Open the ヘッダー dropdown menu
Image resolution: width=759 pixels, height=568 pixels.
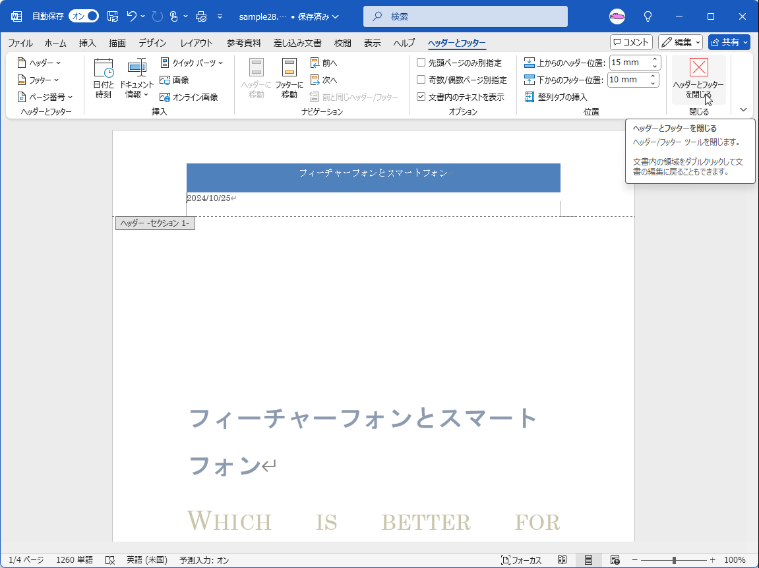(38, 63)
